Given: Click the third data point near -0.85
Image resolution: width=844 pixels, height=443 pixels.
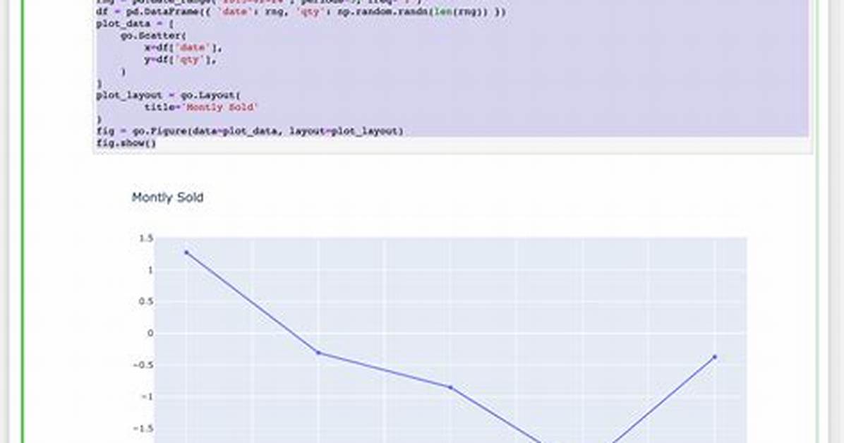Looking at the screenshot, I should pos(450,387).
